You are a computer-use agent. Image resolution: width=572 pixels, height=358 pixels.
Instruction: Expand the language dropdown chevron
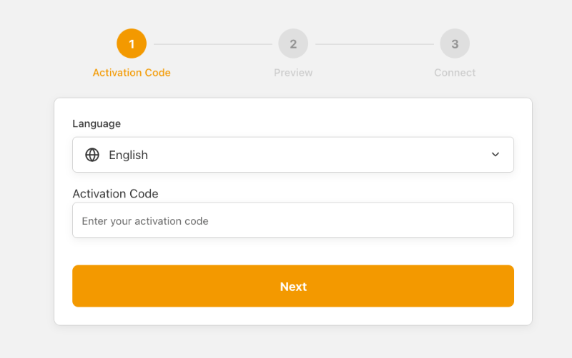(495, 154)
